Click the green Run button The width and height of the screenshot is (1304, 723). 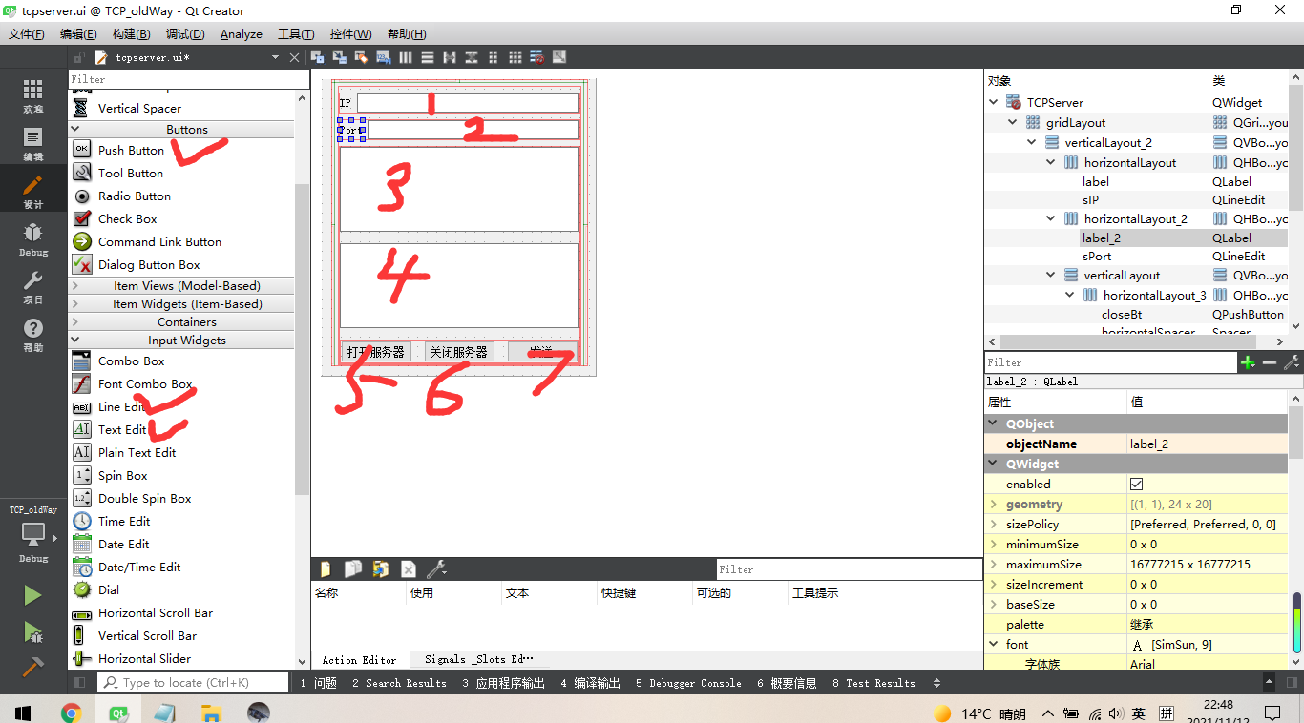point(32,595)
